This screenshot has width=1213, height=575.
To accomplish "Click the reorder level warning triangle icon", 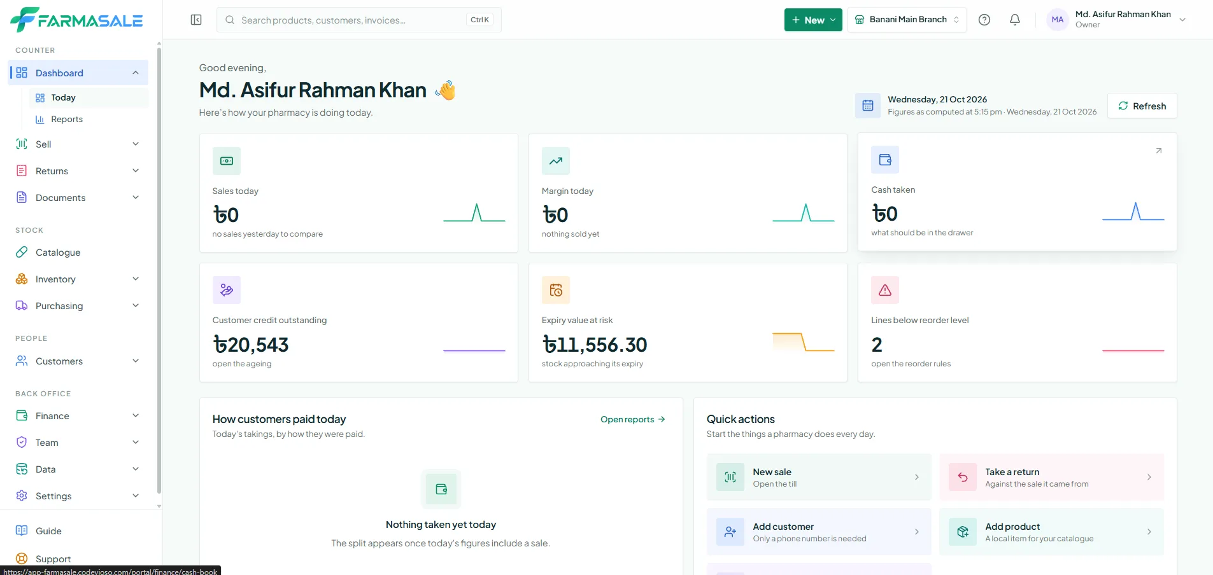I will pyautogui.click(x=885, y=290).
